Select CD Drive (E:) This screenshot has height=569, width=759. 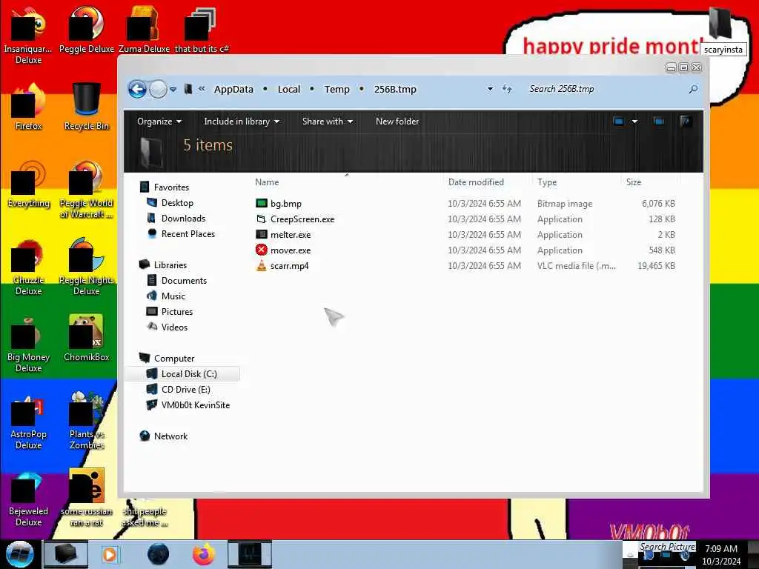point(179,390)
